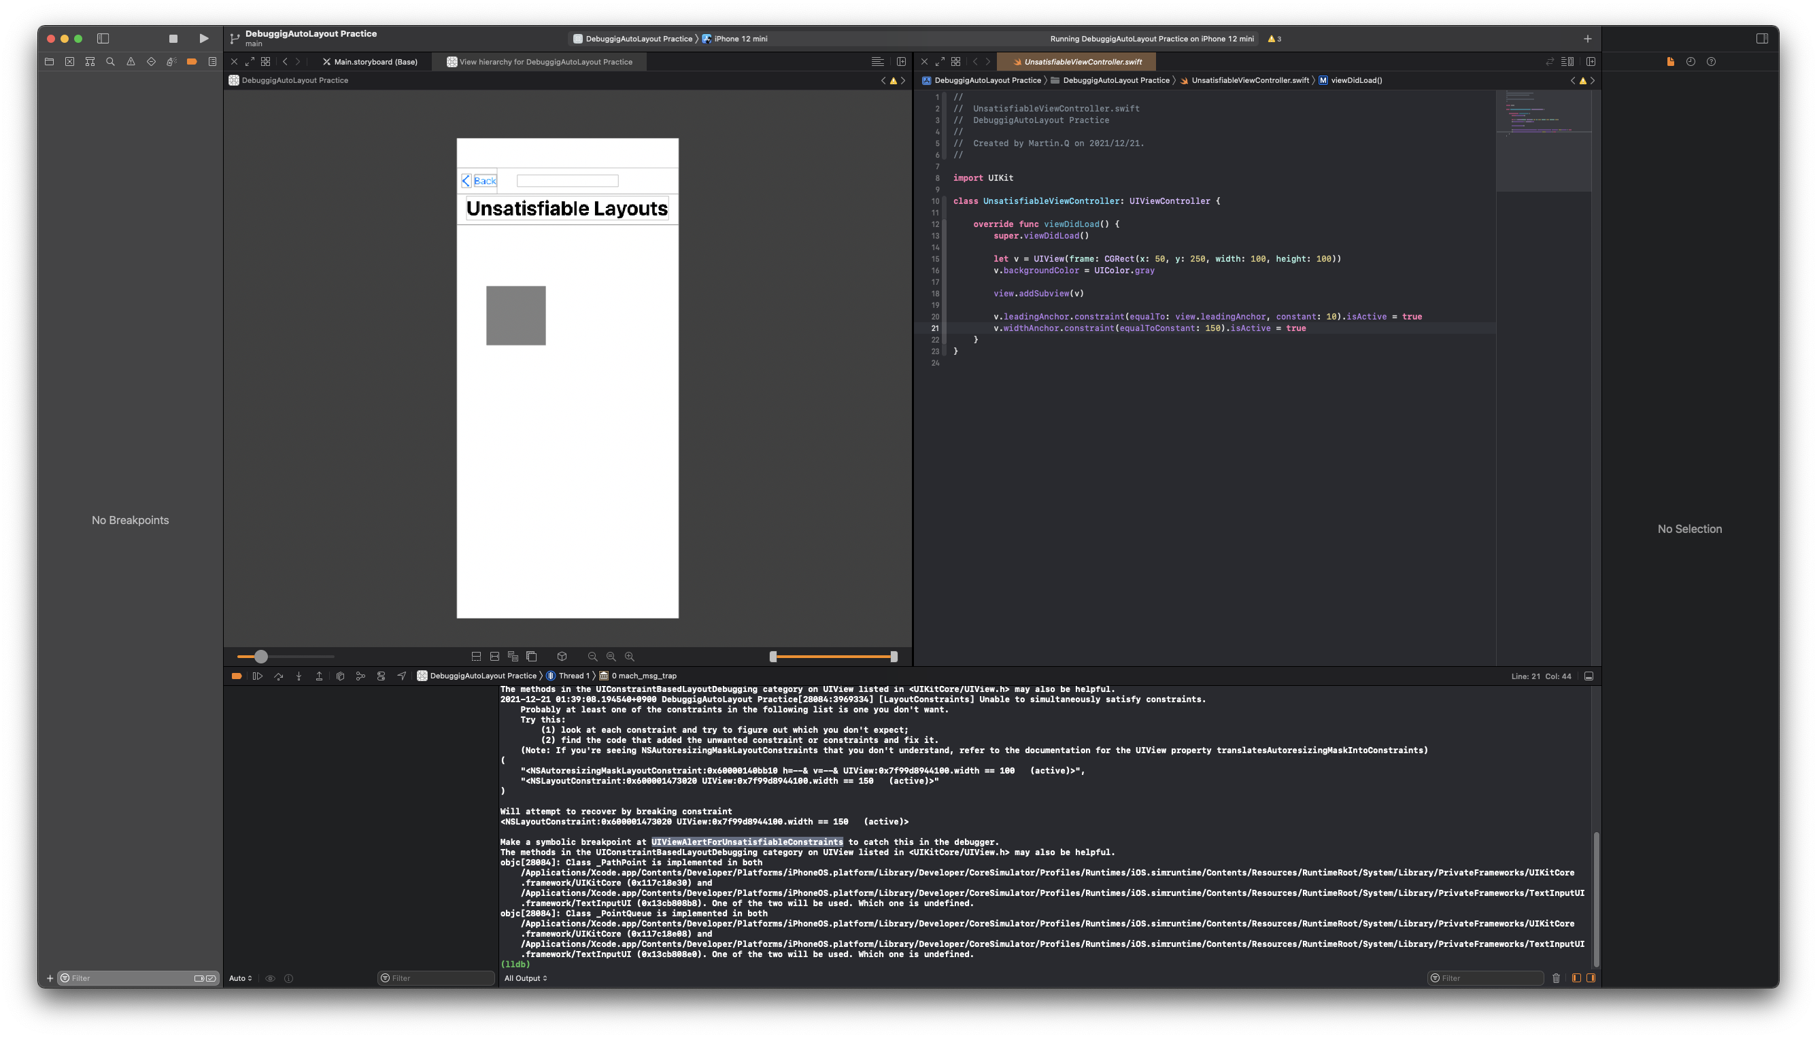Open the breakpoint navigator orange icon
Viewport: 1817px width, 1038px height.
pyautogui.click(x=191, y=62)
